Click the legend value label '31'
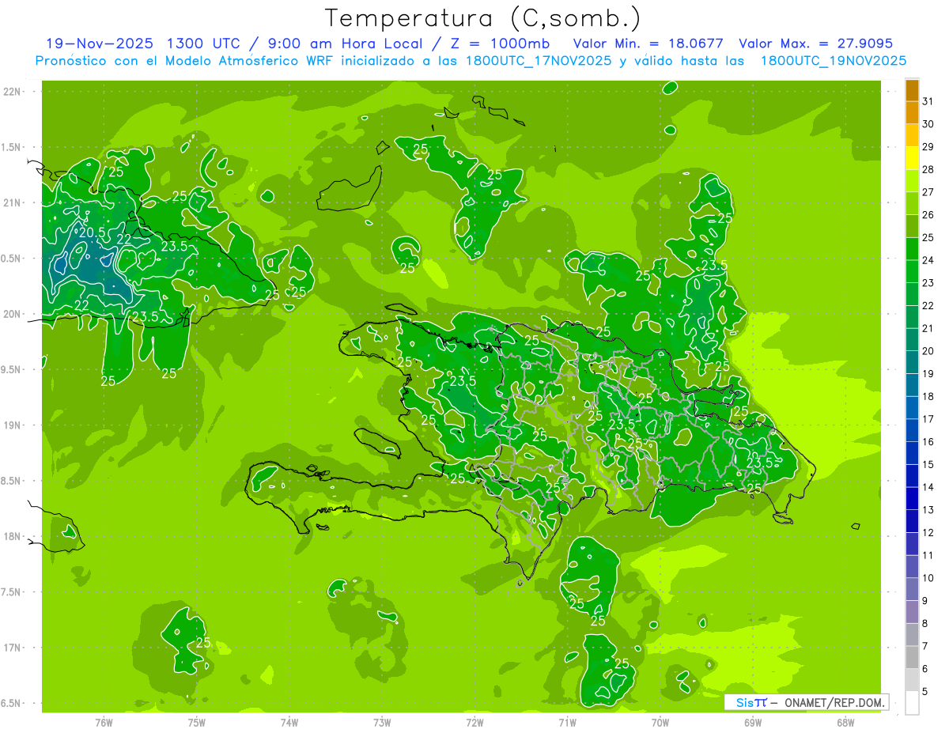 pyautogui.click(x=928, y=101)
